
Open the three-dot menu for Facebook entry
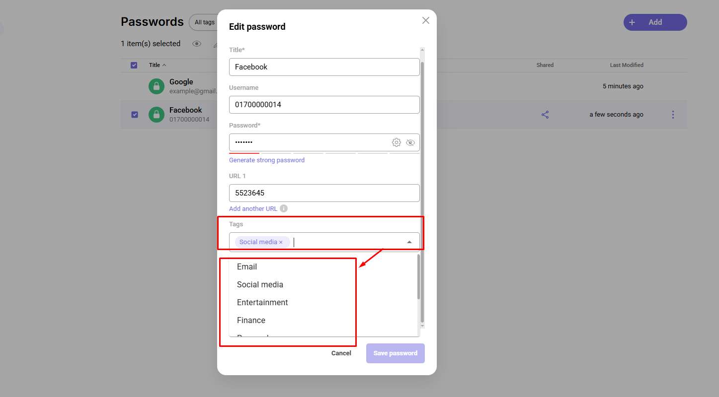tap(673, 115)
